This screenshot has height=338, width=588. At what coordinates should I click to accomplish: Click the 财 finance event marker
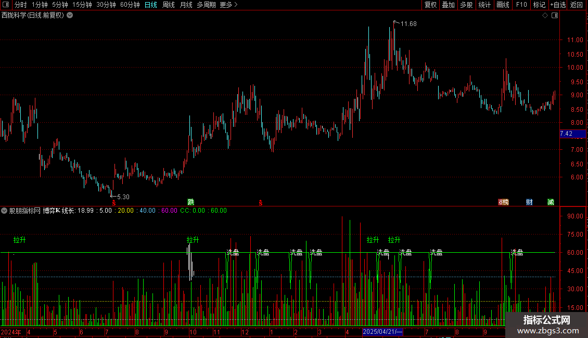coord(529,202)
